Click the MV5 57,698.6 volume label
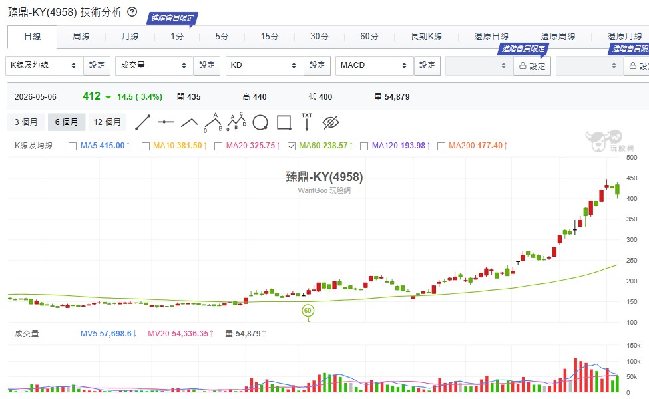The height and width of the screenshot is (399, 649). [108, 334]
